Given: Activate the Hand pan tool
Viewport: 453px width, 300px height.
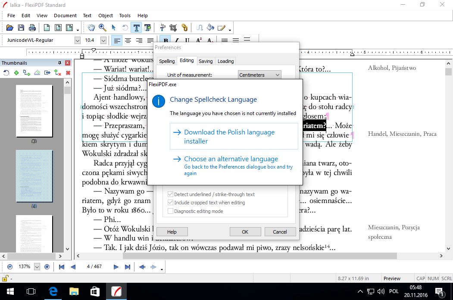Looking at the screenshot, I should [91, 27].
